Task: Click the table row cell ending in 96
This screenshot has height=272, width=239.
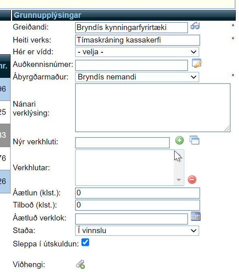Action: click(x=5, y=89)
